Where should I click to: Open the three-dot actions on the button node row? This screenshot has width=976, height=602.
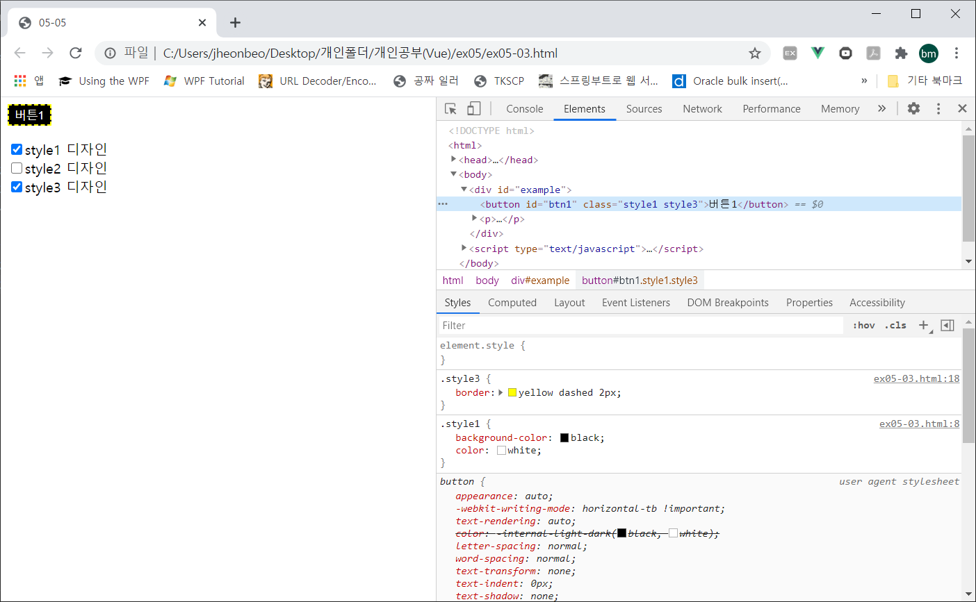click(x=443, y=204)
